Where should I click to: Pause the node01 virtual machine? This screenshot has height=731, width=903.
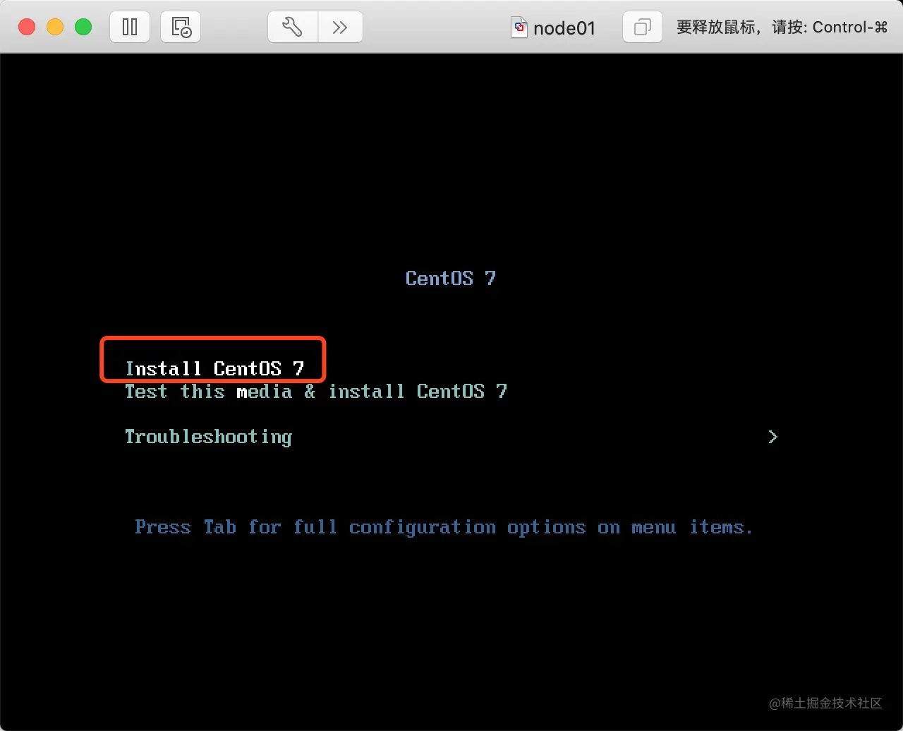[x=130, y=28]
